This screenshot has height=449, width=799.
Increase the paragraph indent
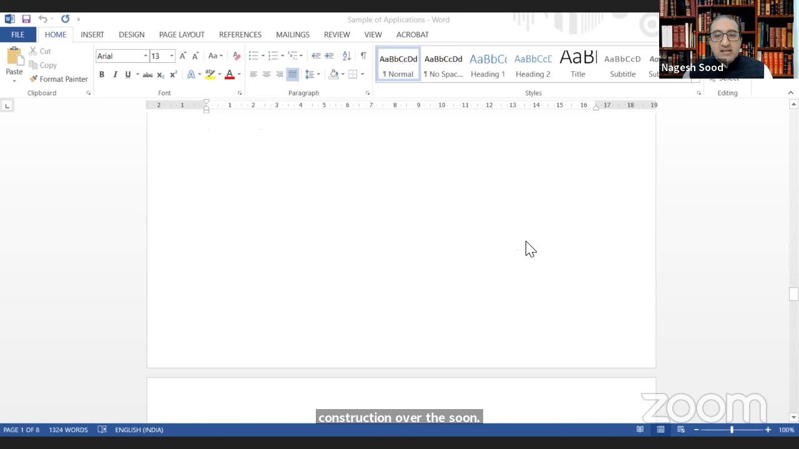(329, 56)
